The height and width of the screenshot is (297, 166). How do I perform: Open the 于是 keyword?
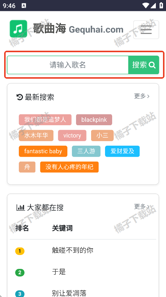(x=59, y=272)
